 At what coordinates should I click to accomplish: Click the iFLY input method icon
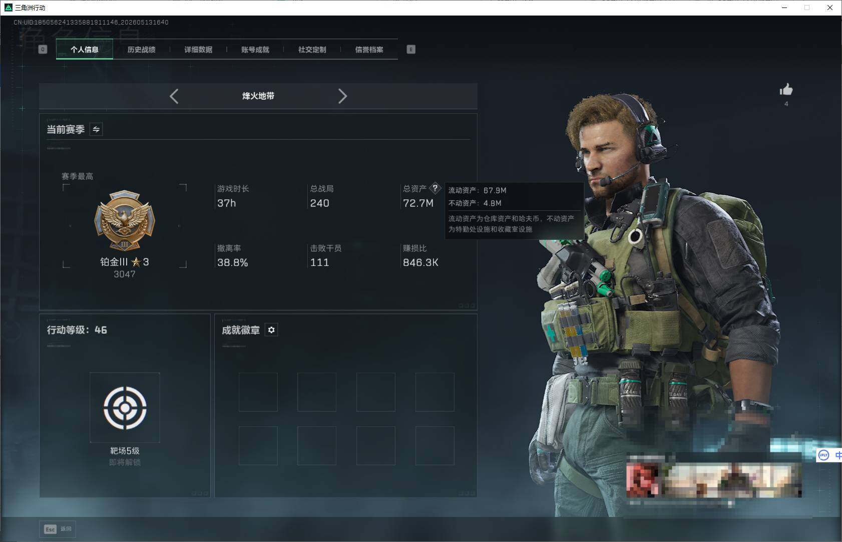click(x=823, y=455)
